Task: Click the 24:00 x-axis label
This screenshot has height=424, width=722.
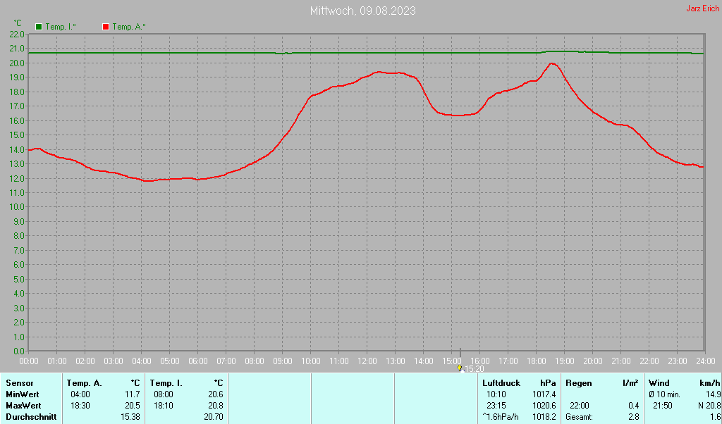Action: (705, 361)
